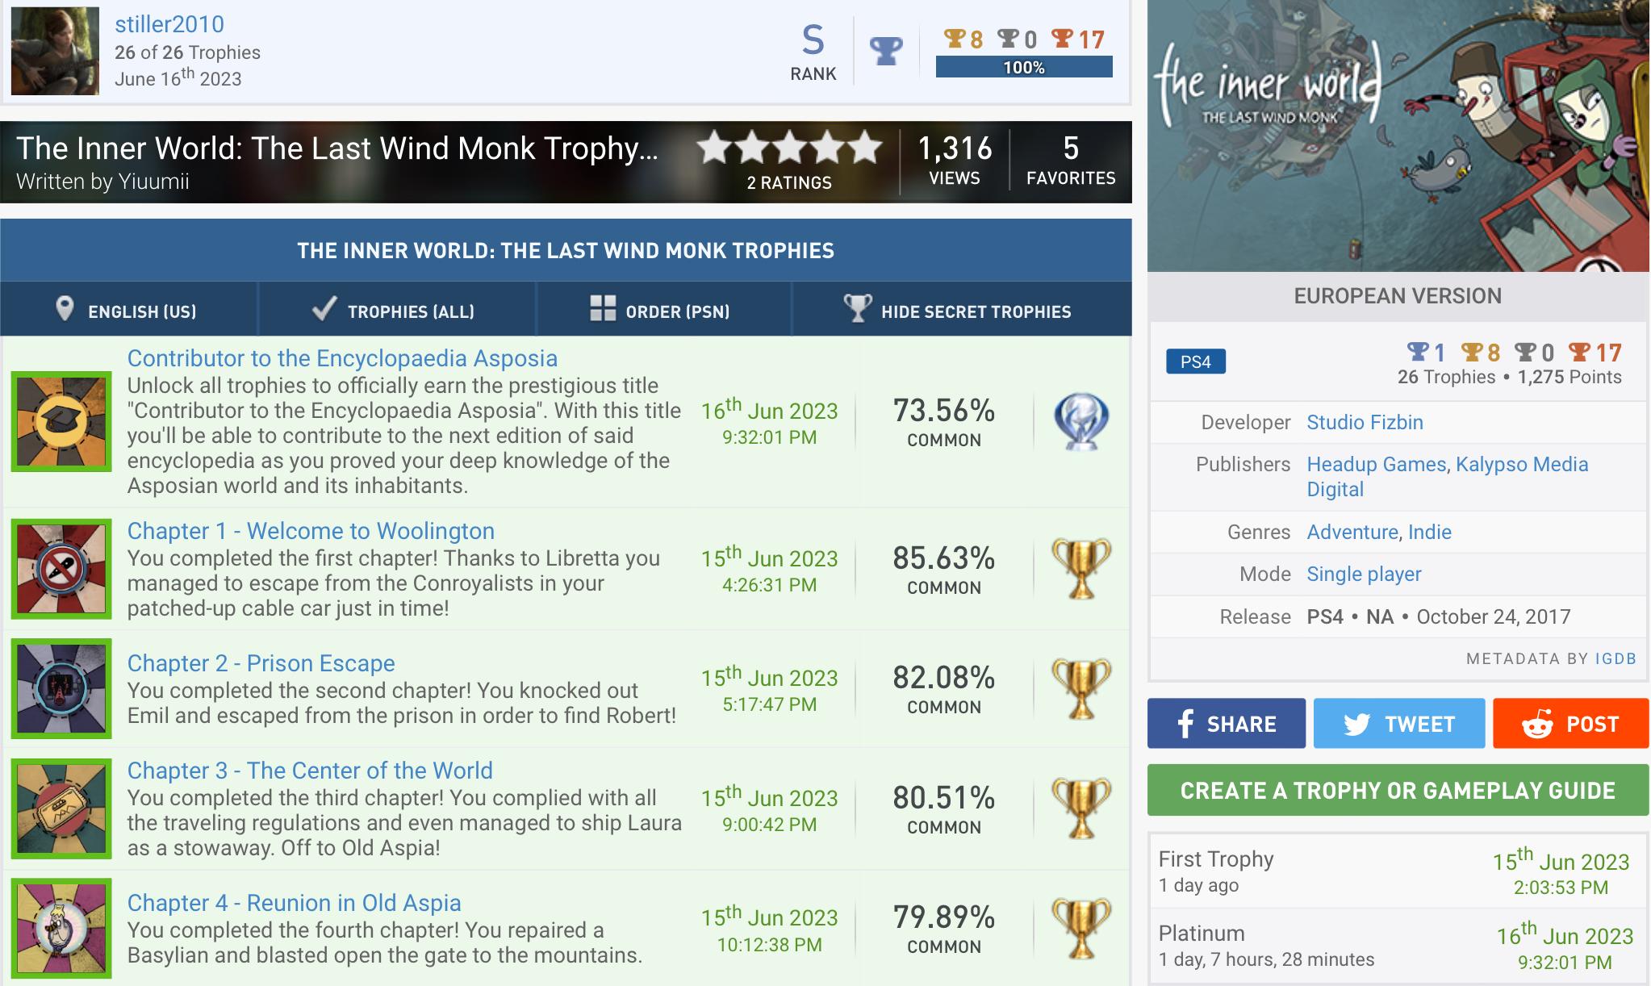Click the Chapter 4 Old Aspia trophy image
The width and height of the screenshot is (1651, 986).
pos(61,928)
